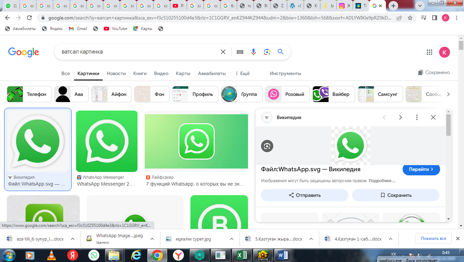Close the downloads bar

[x=458, y=239]
